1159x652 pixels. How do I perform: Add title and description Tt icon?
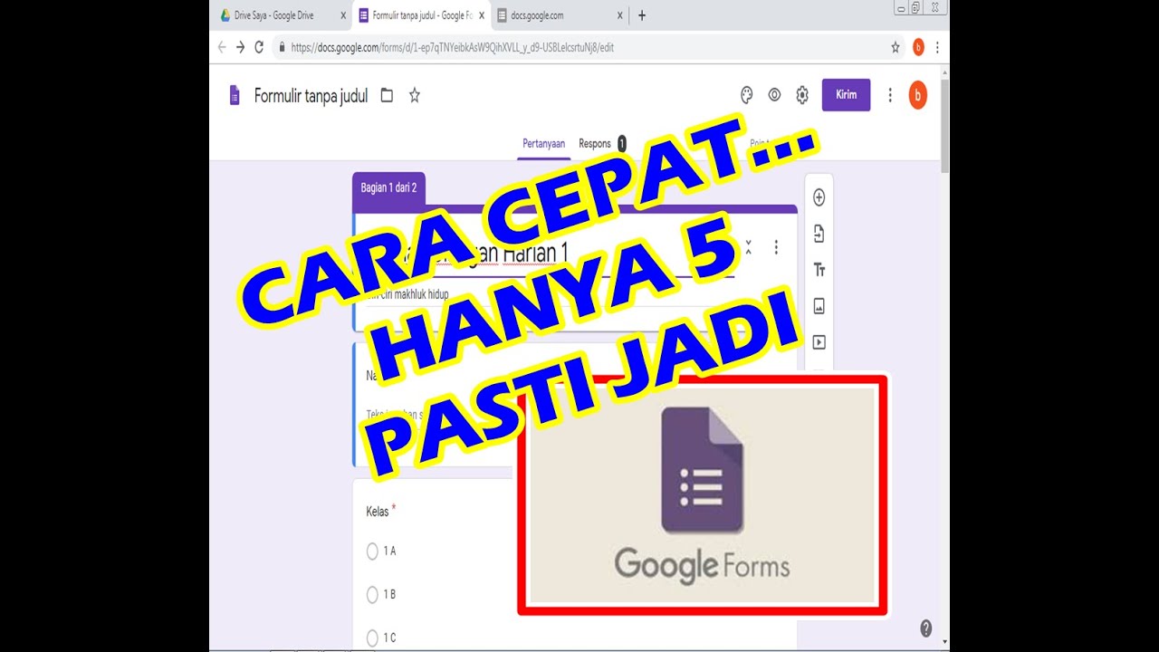pos(819,270)
